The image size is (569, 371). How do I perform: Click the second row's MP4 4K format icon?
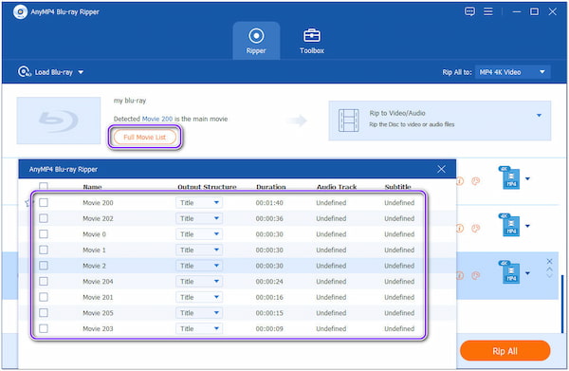point(510,225)
